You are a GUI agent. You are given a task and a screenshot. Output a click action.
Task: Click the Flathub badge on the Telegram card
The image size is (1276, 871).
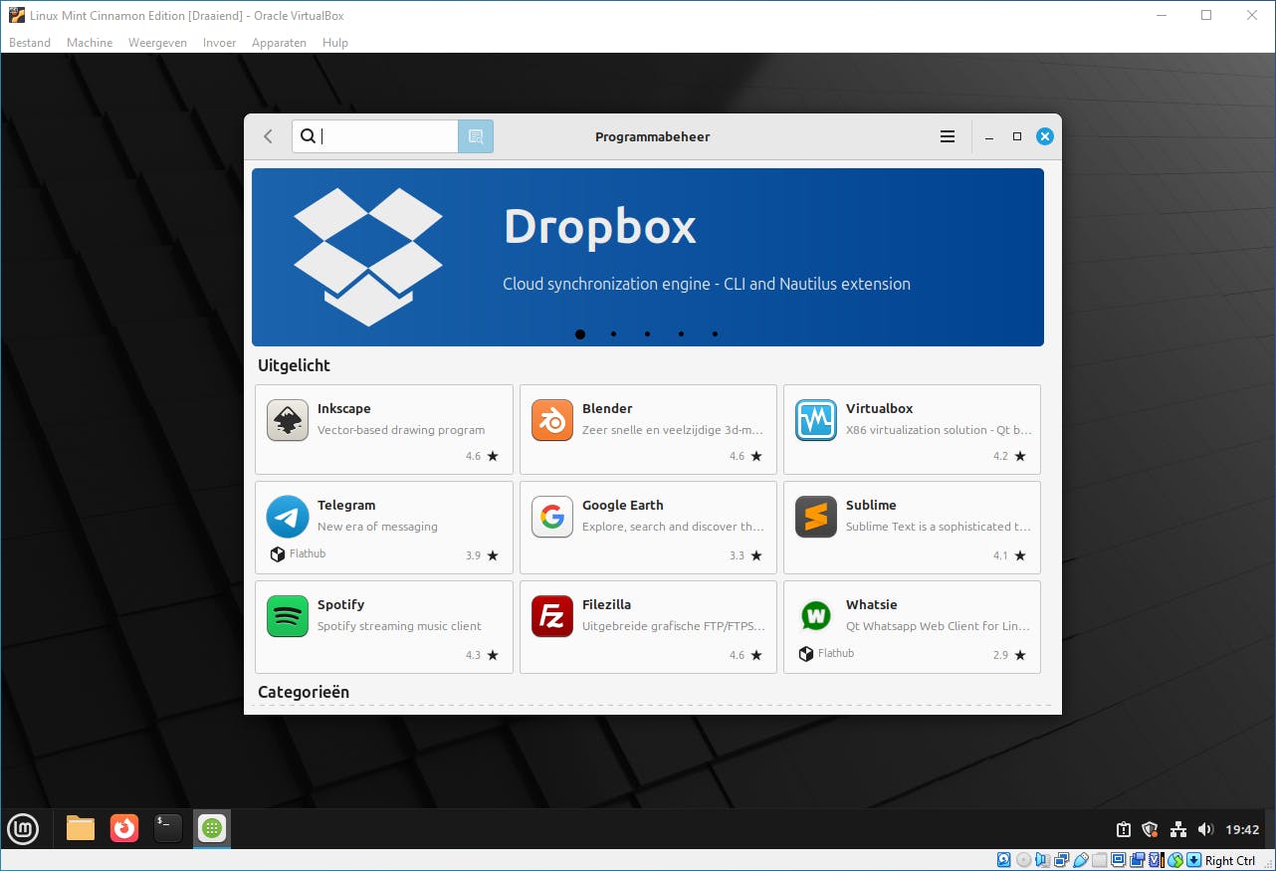[298, 554]
